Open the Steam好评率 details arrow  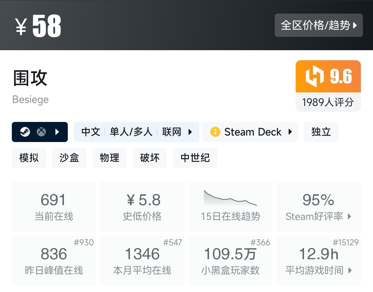pos(350,216)
